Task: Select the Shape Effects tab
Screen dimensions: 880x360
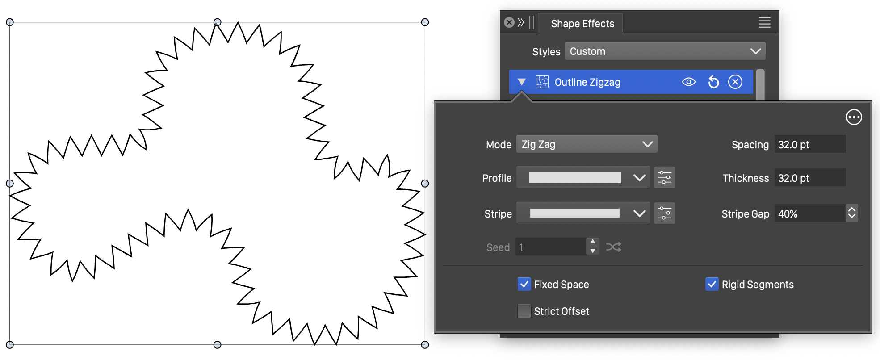Action: (582, 24)
